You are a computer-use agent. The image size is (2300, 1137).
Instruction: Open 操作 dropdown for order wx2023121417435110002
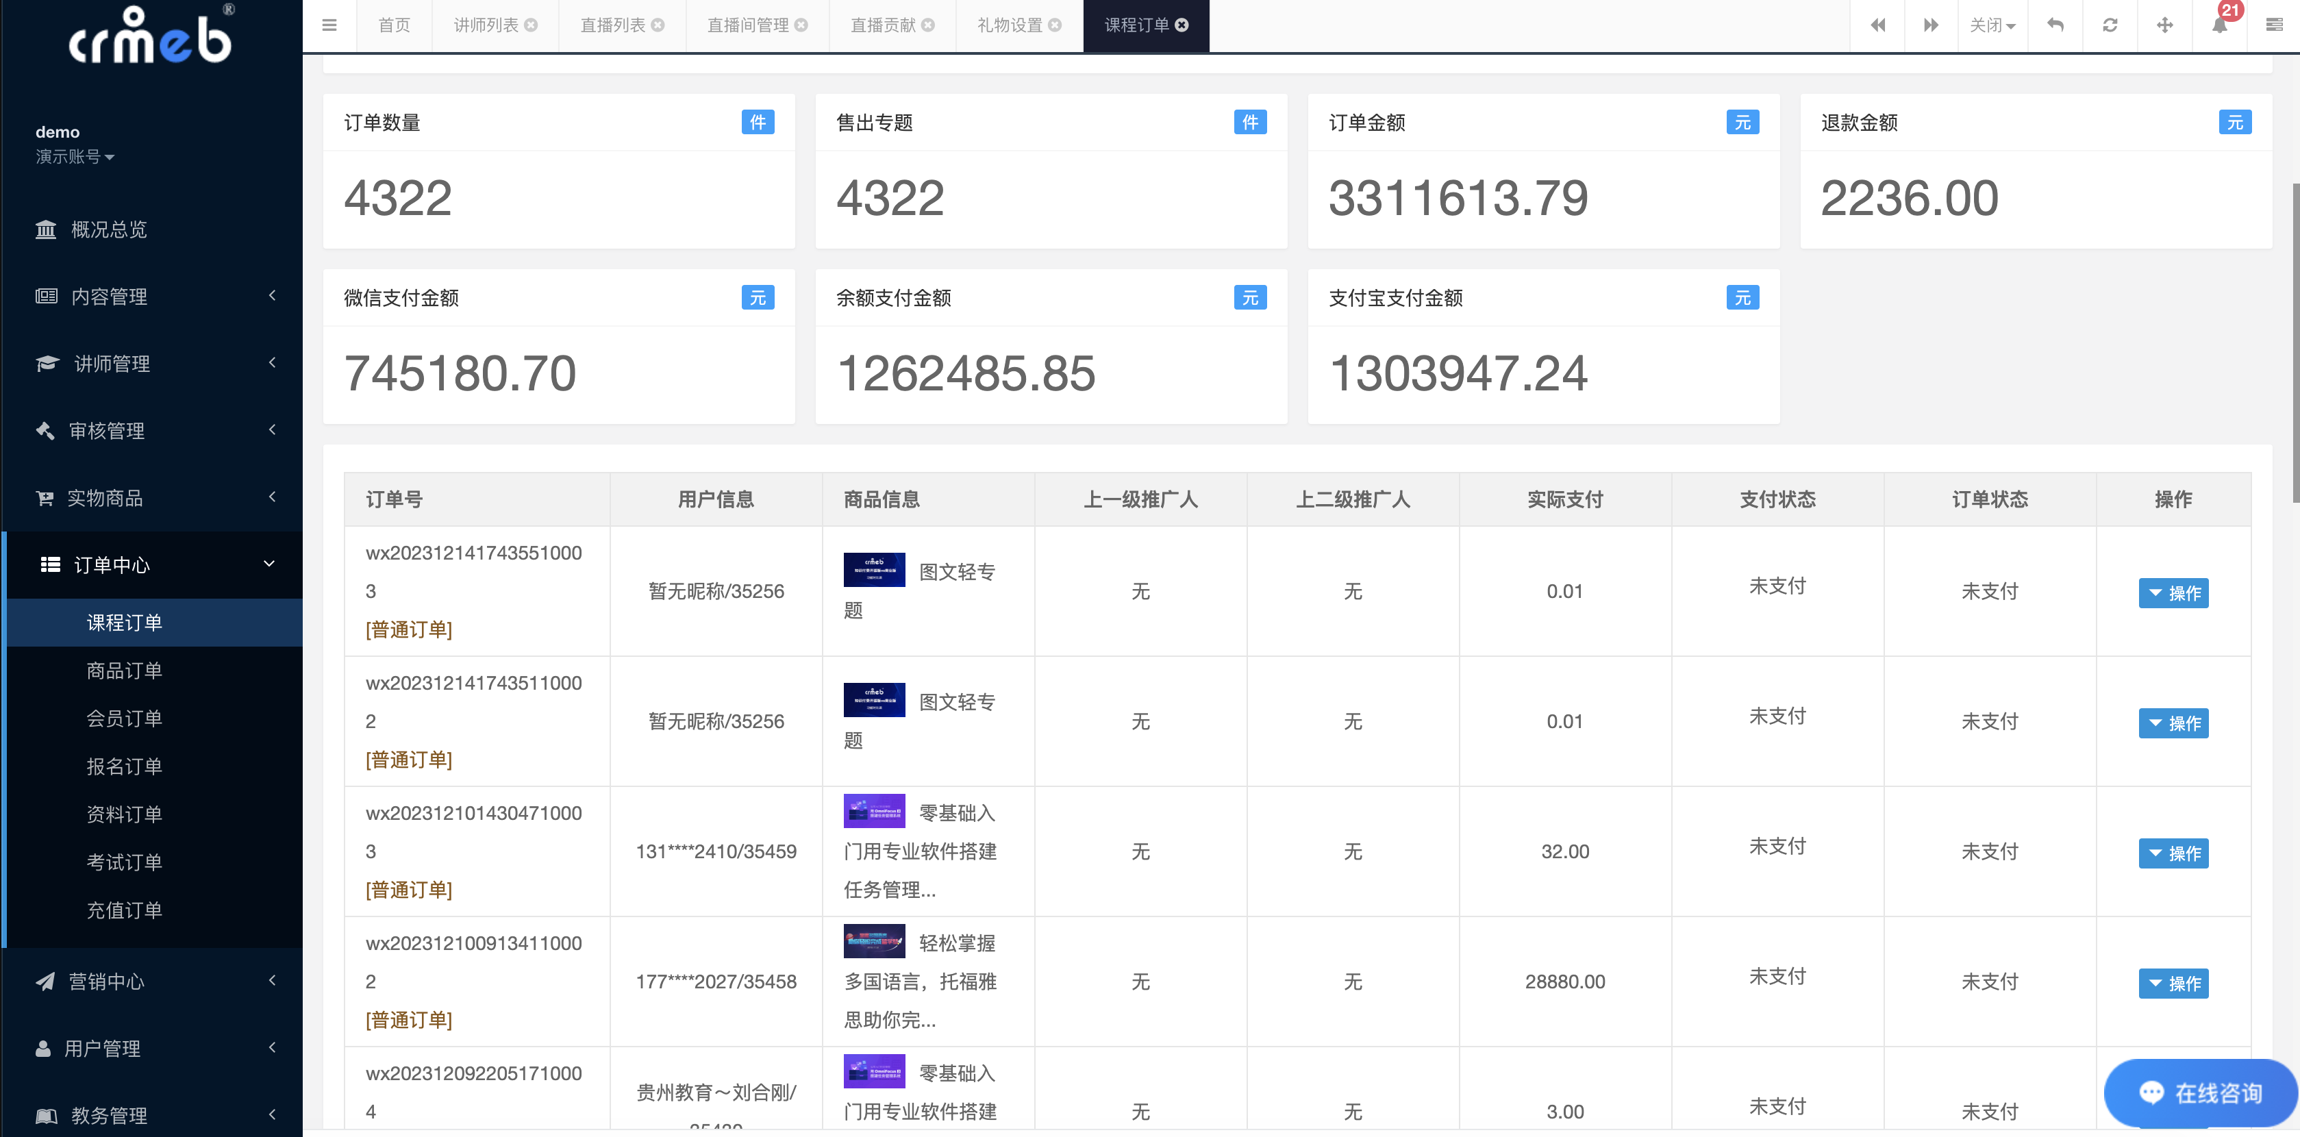coord(2173,723)
